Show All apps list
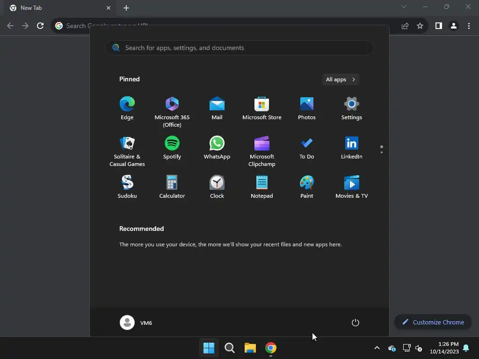This screenshot has height=359, width=479. tap(341, 79)
